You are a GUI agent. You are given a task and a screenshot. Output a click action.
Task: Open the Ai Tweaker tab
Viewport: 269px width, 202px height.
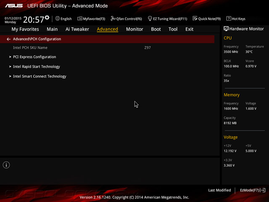77,29
